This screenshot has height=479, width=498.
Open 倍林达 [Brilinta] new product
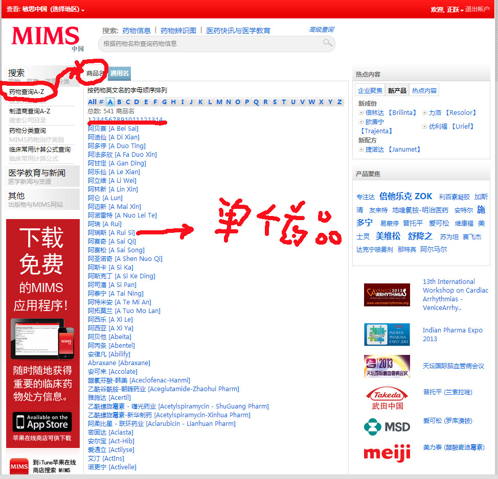pyautogui.click(x=391, y=113)
